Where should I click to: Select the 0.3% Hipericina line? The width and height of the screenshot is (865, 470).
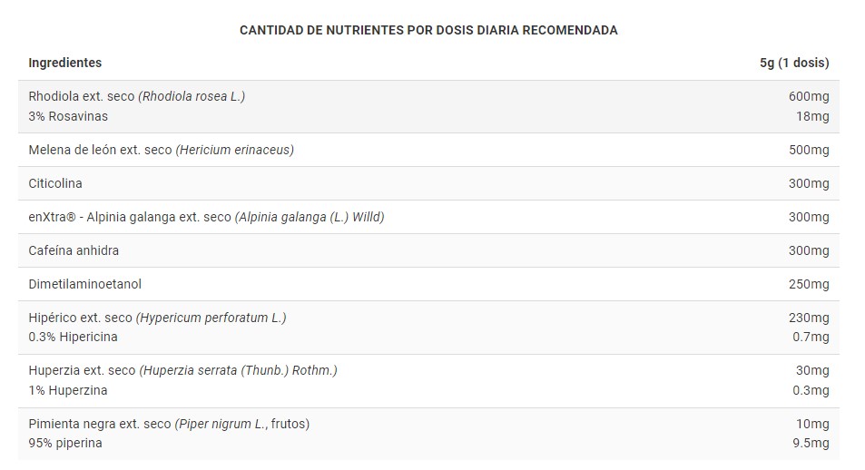(x=73, y=337)
